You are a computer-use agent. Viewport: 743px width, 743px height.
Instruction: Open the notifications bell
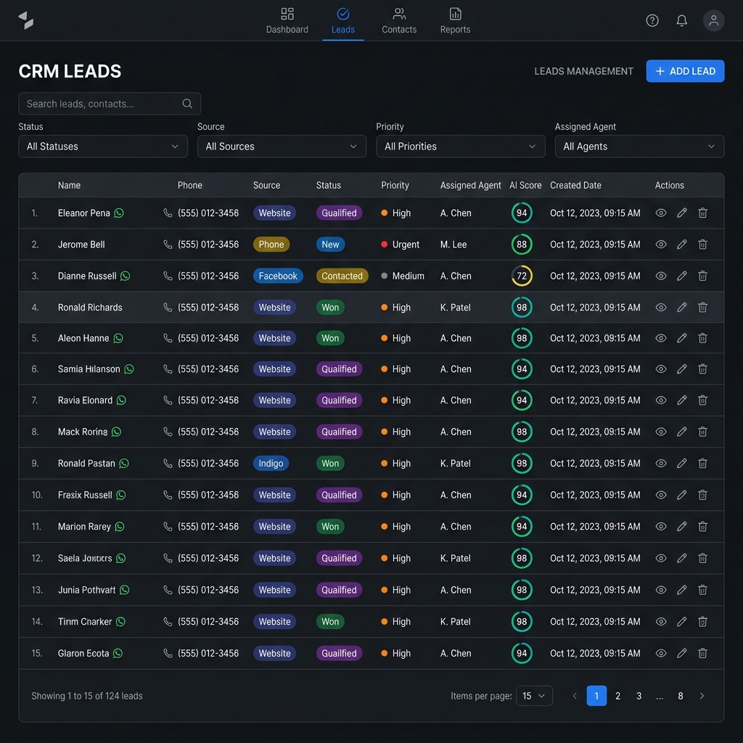(681, 20)
